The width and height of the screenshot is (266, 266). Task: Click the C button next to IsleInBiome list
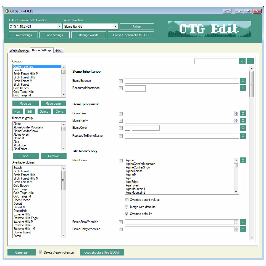(243, 160)
